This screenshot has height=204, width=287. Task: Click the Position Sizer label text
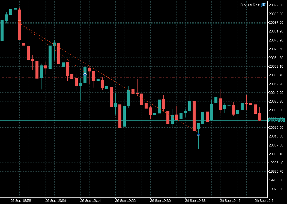coord(250,5)
